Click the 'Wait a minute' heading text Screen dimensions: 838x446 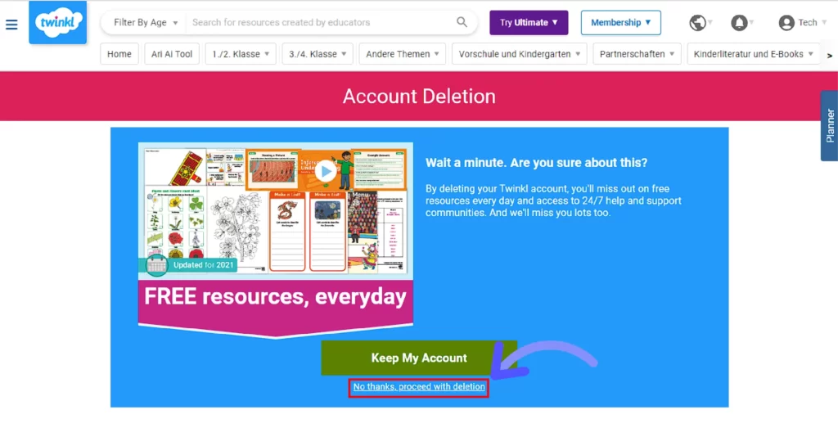pyautogui.click(x=536, y=162)
